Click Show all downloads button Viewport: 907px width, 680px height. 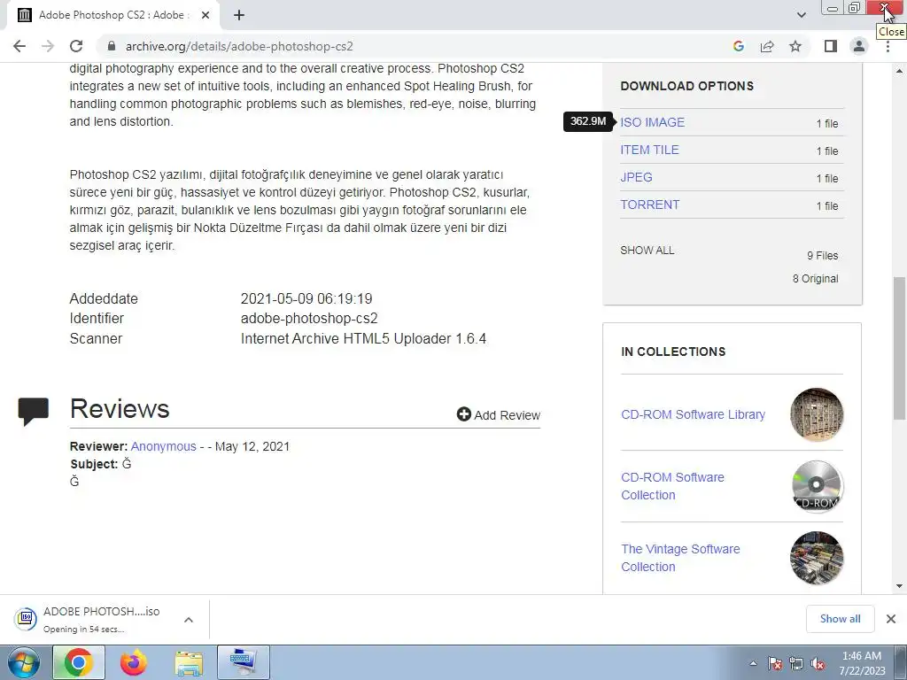tap(840, 619)
